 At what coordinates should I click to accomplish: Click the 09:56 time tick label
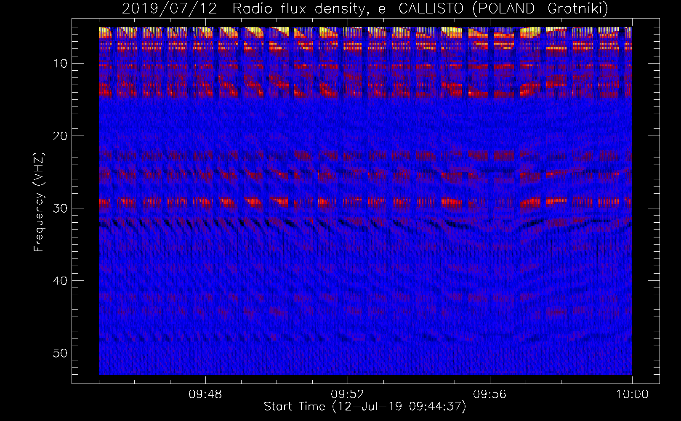click(489, 394)
